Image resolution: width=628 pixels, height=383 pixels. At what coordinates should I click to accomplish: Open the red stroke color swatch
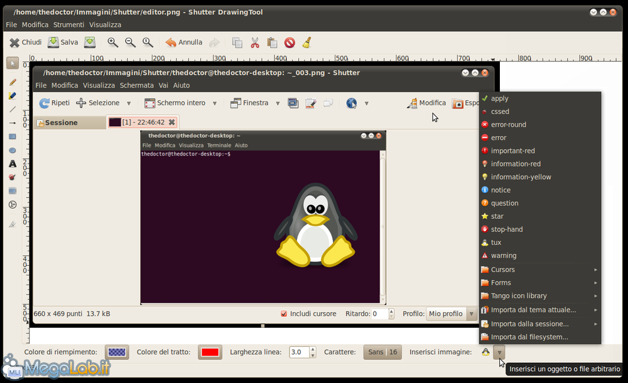pyautogui.click(x=210, y=352)
